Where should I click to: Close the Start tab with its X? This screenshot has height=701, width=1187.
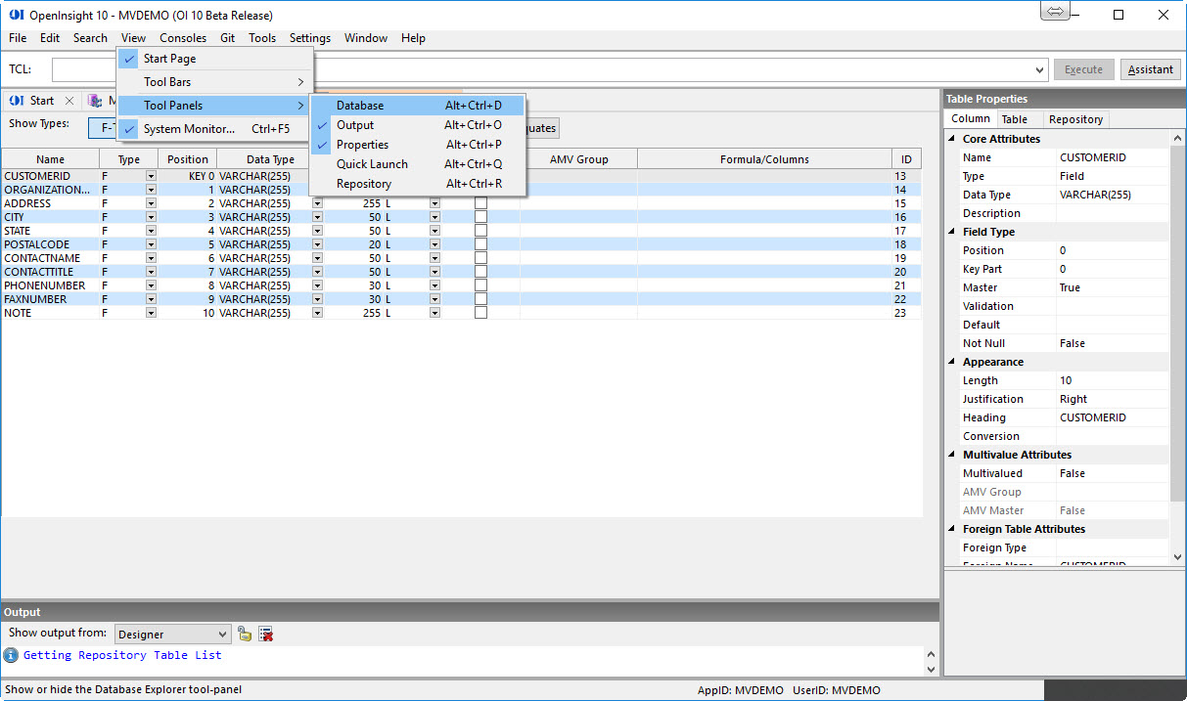point(69,101)
